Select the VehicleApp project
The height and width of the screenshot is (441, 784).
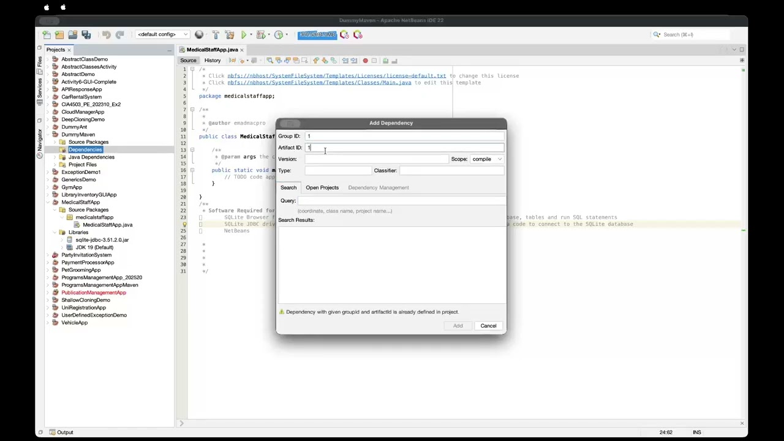[74, 323]
